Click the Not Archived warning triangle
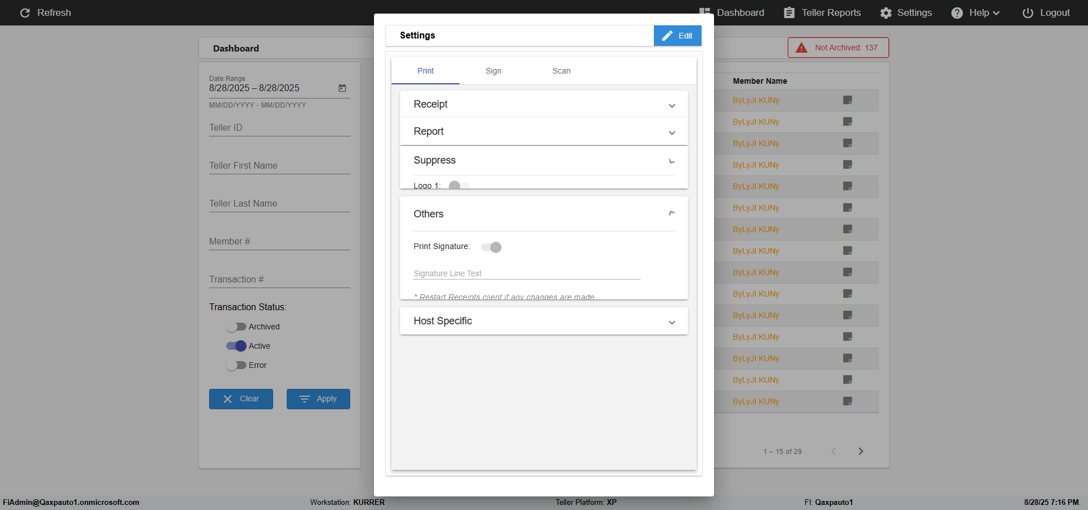The width and height of the screenshot is (1088, 510). tap(801, 48)
